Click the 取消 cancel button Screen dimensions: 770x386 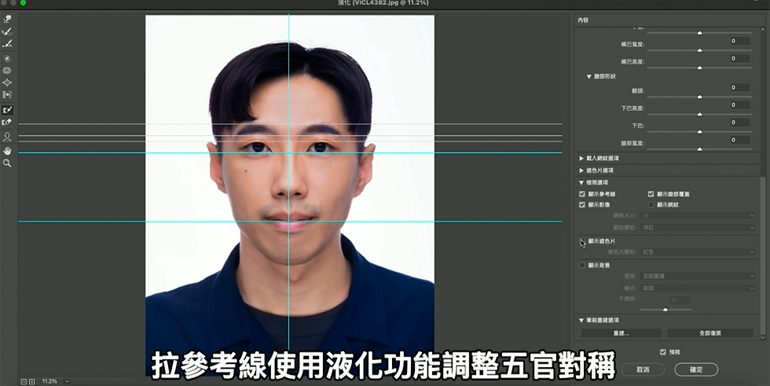643,369
